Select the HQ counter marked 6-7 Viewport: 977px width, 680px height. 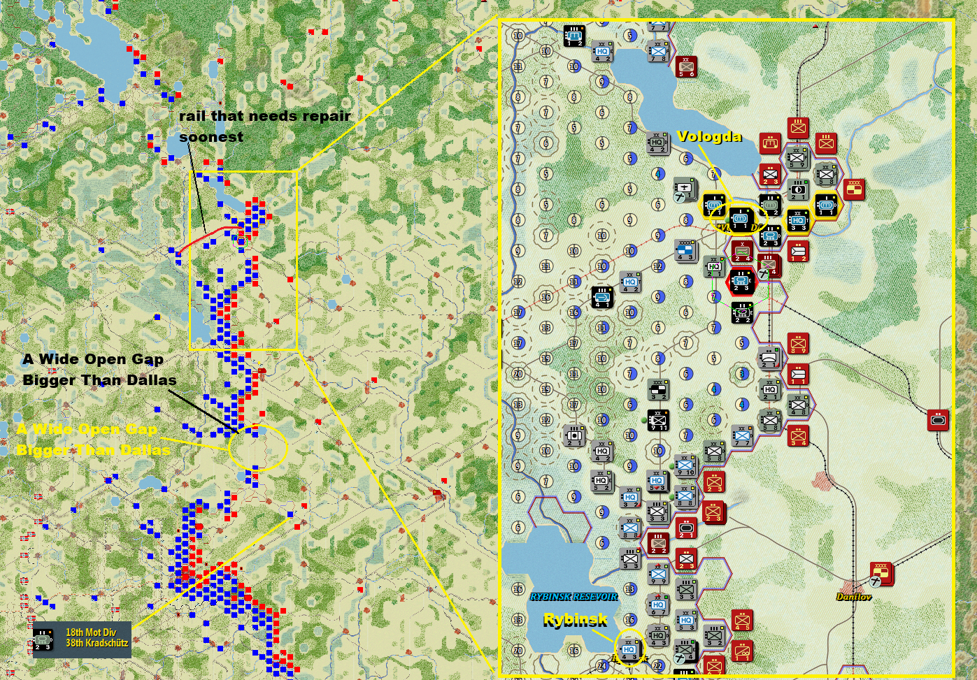(x=658, y=605)
